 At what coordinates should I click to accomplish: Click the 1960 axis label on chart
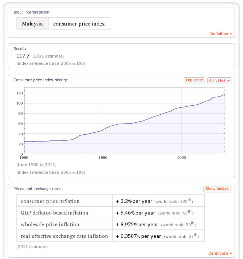tap(24, 158)
